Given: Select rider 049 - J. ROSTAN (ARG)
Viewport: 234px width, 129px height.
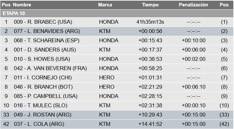Looking at the screenshot, I should 43,115.
